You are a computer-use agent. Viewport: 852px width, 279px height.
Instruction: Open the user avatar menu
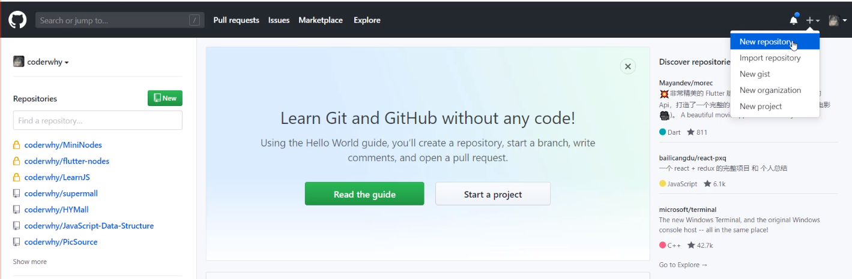tap(837, 20)
